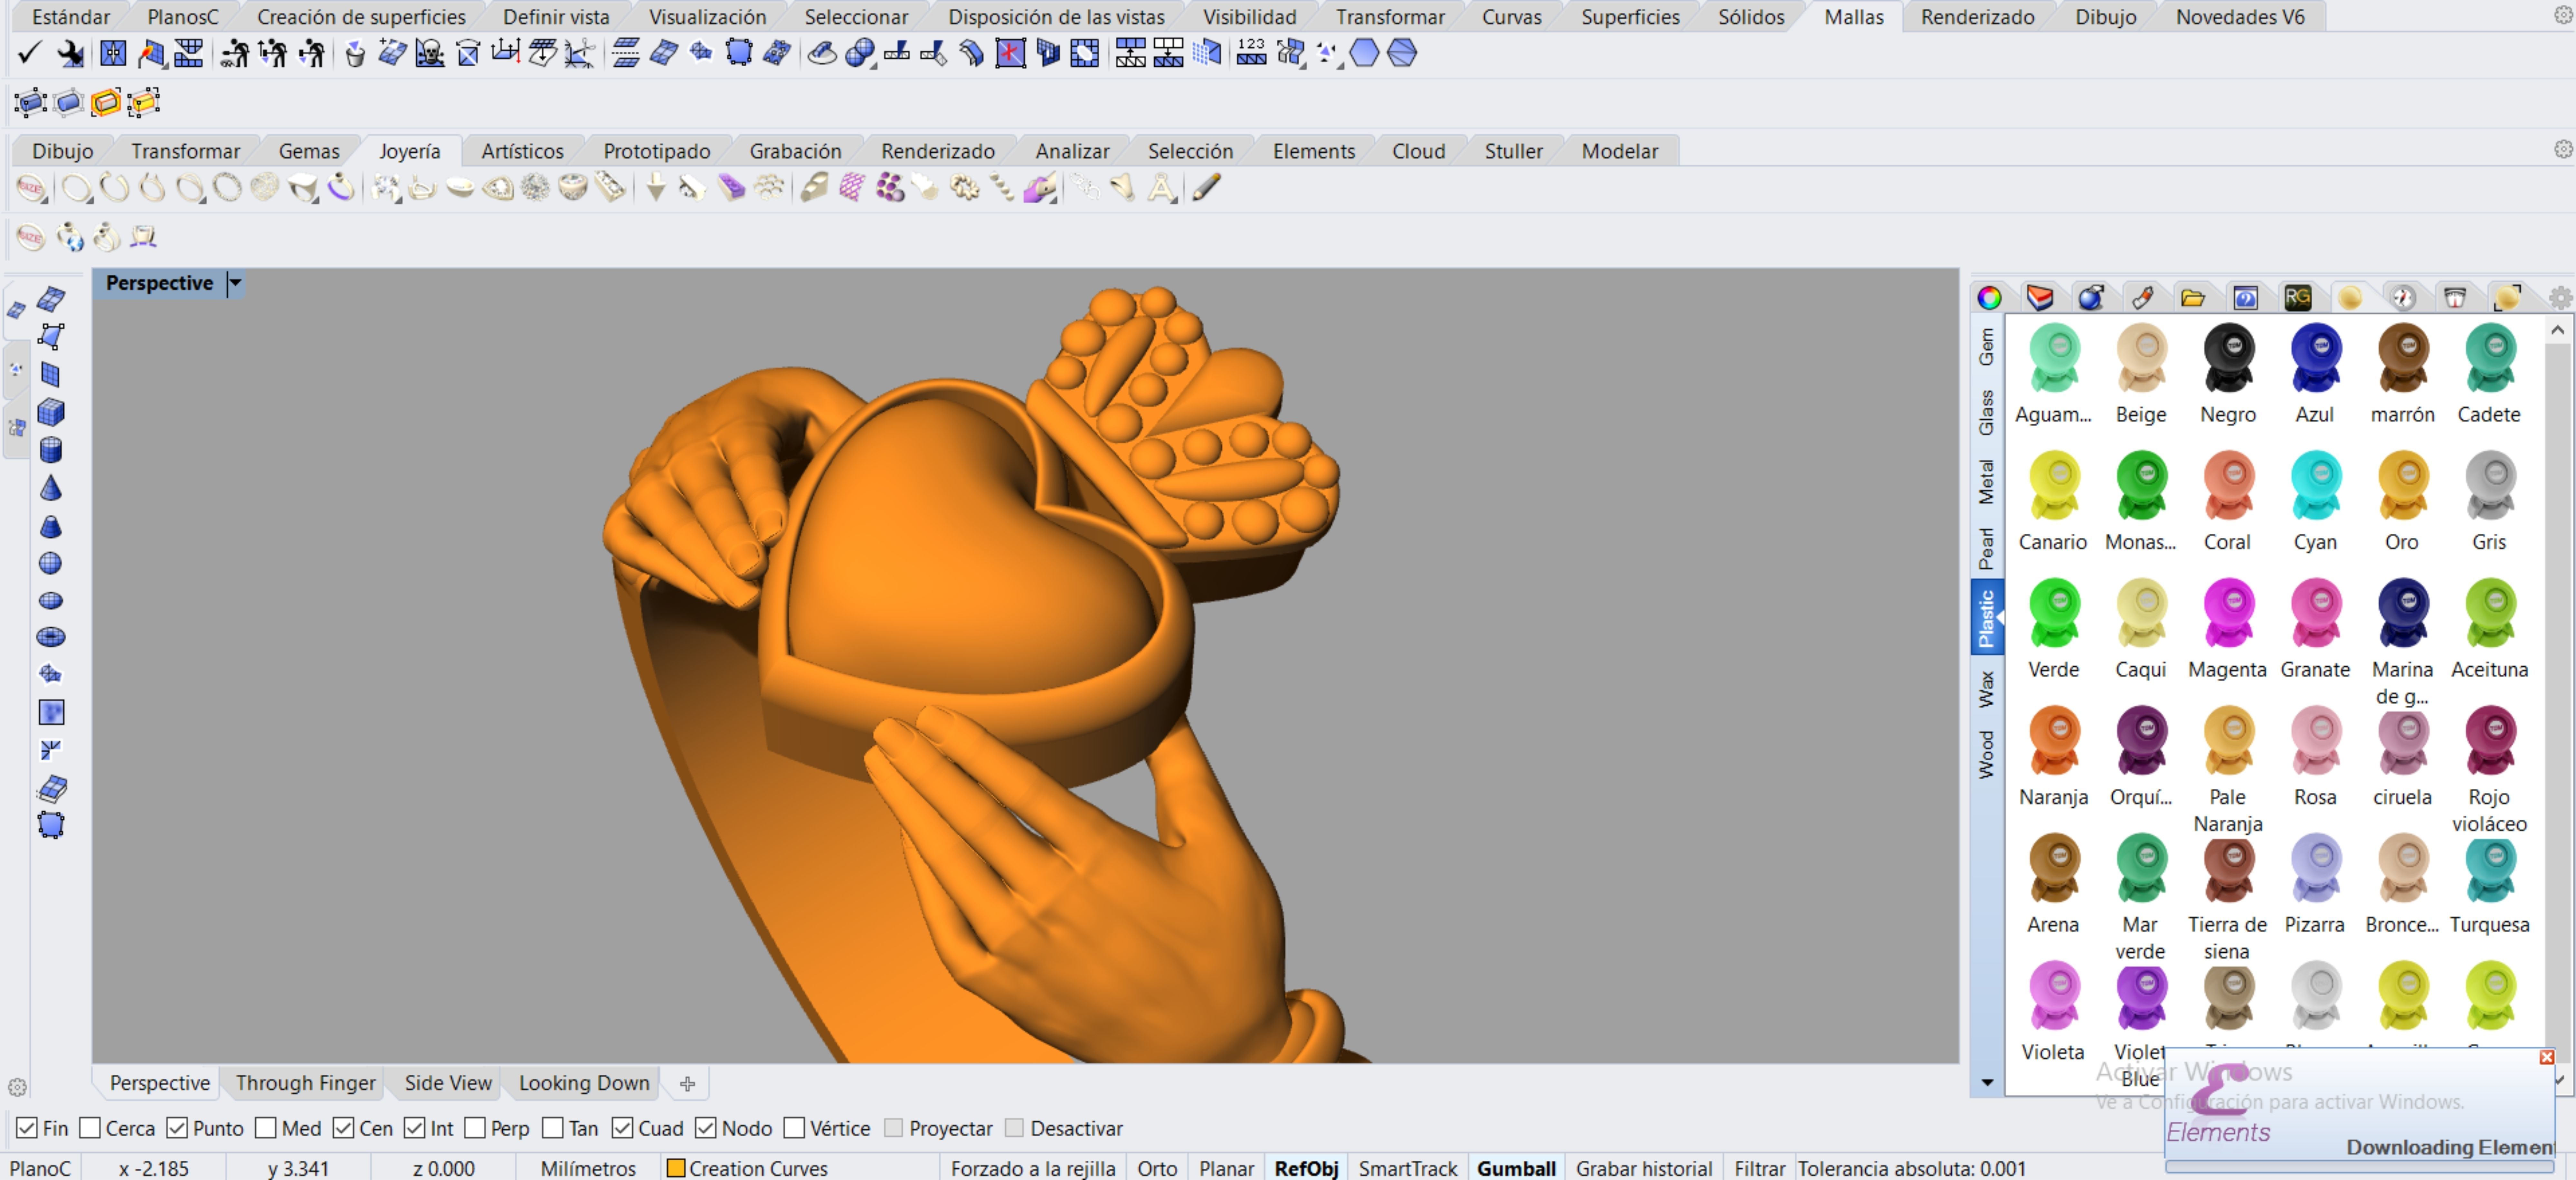
Task: Click the bucket icon in mesh toolbar
Action: point(355,53)
